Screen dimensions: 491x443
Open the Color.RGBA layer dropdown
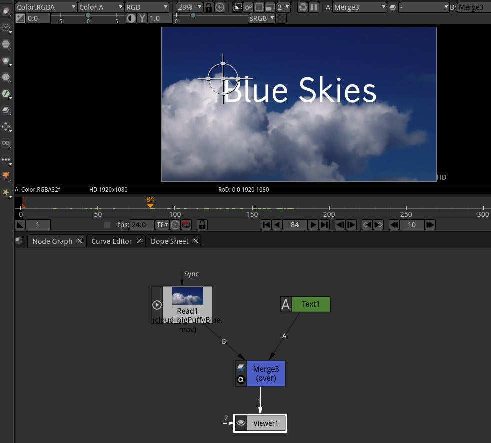46,7
